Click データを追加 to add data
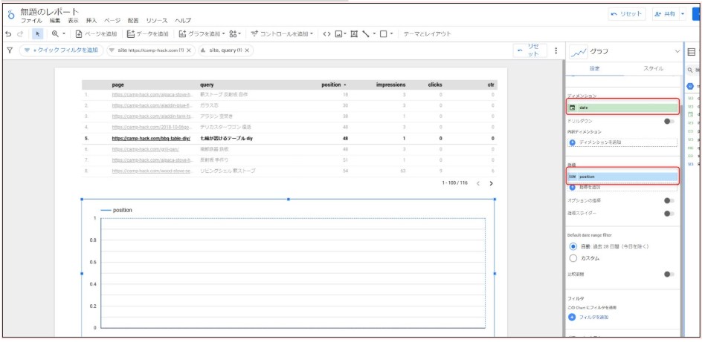 pos(147,33)
